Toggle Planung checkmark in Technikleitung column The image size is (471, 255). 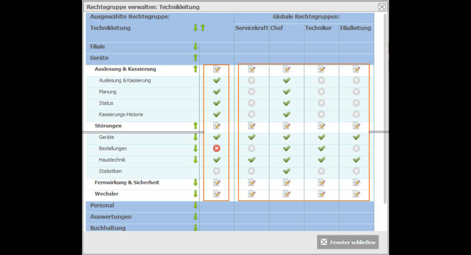pyautogui.click(x=217, y=91)
